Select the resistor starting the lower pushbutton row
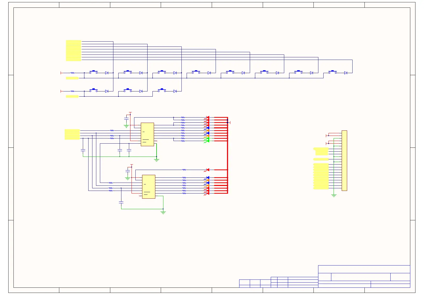The height and width of the screenshot is (296, 424). pyautogui.click(x=73, y=91)
